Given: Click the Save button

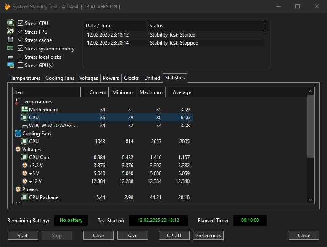Looking at the screenshot, I should [132, 236].
